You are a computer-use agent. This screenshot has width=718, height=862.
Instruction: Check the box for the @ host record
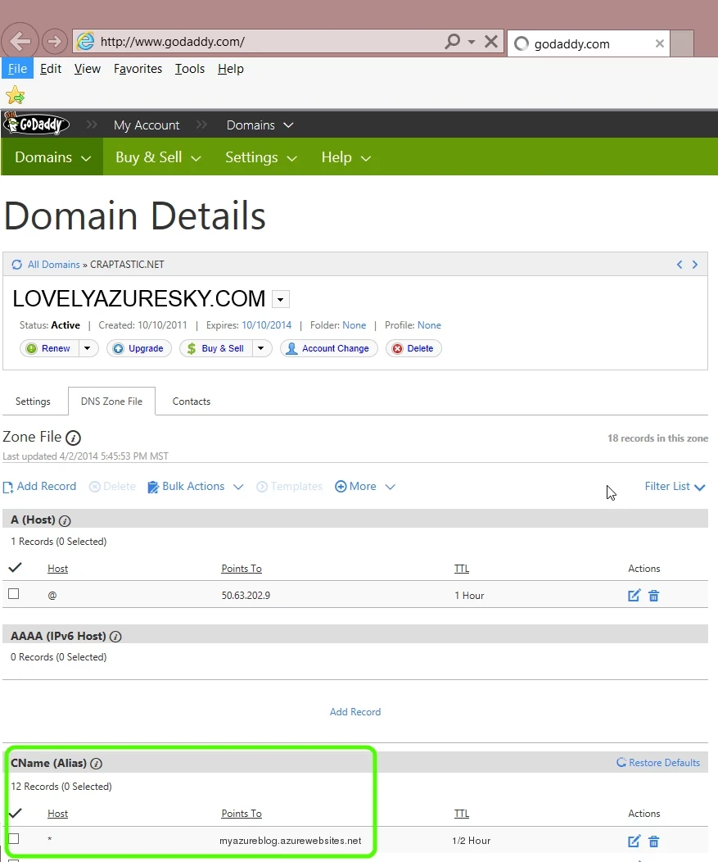click(x=14, y=594)
